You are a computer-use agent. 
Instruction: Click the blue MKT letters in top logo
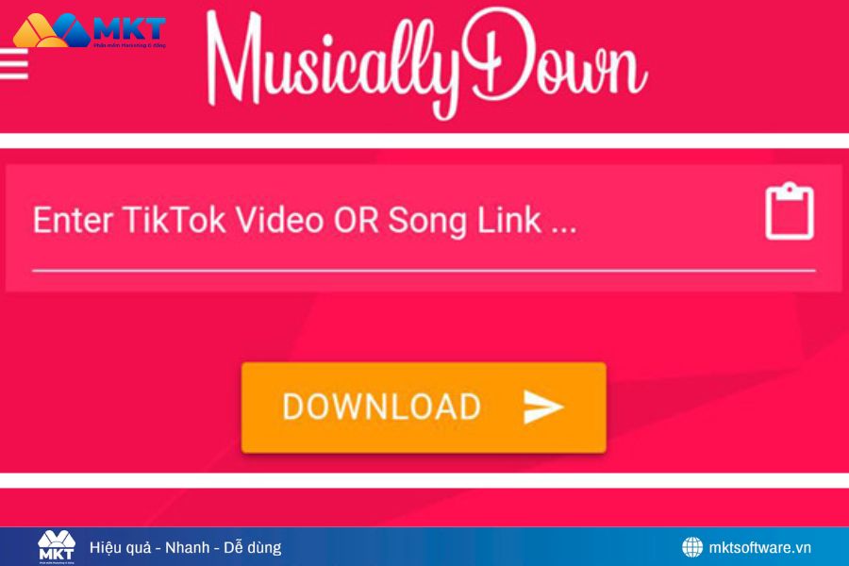(129, 28)
